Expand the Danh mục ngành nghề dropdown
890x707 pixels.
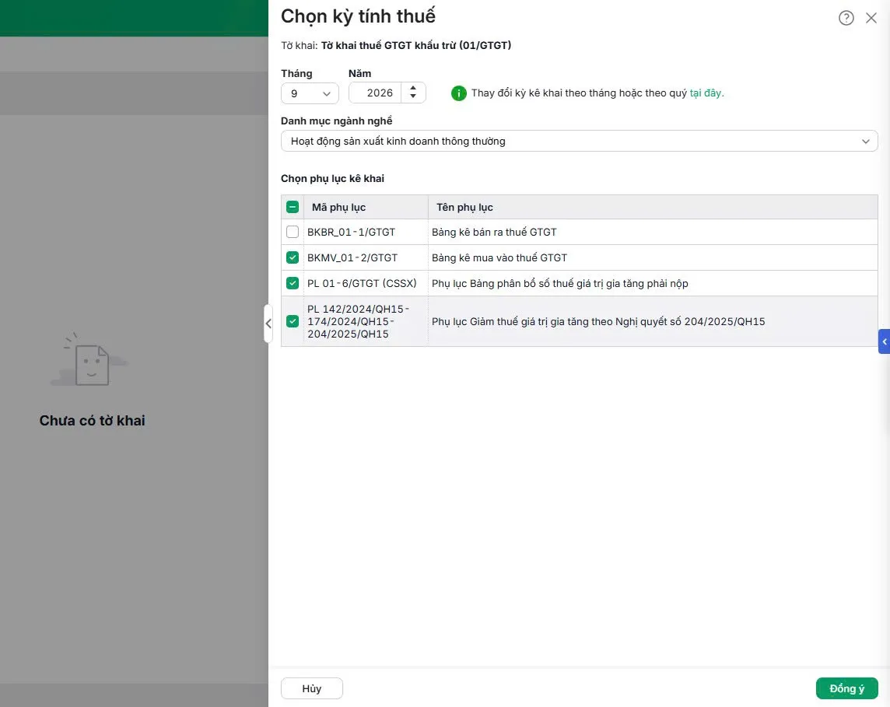pos(579,142)
